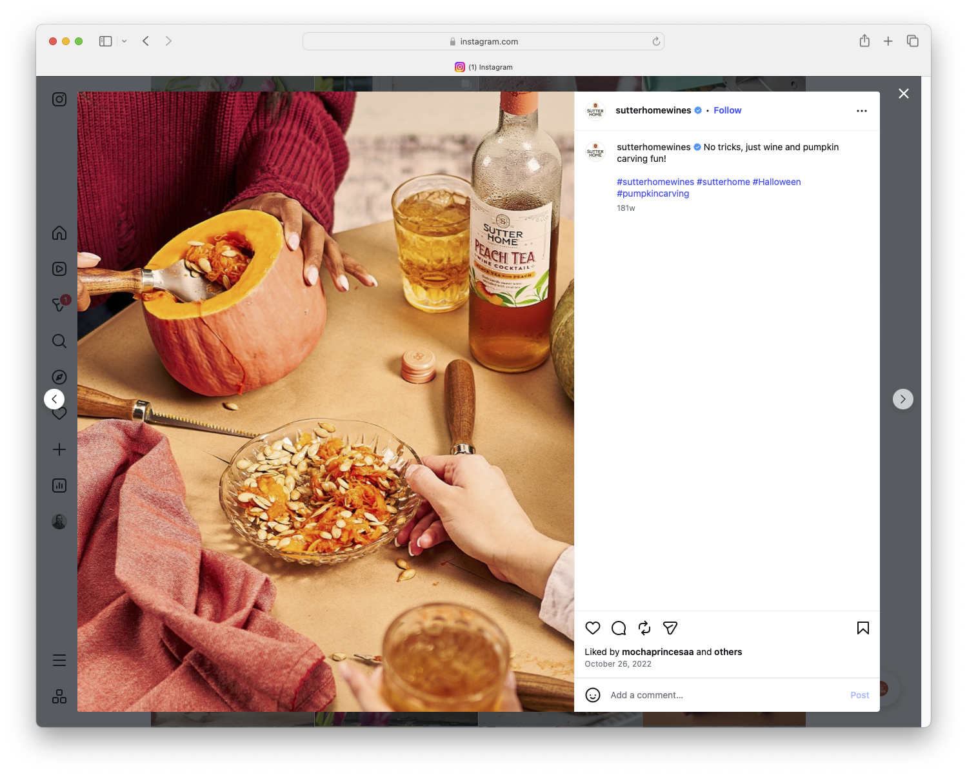Viewport: 967px width, 775px height.
Task: Open emoji picker in comment box
Action: tap(593, 695)
